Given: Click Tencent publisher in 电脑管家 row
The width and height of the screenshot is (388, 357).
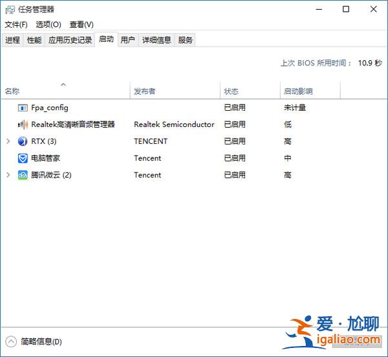Looking at the screenshot, I should [x=147, y=158].
